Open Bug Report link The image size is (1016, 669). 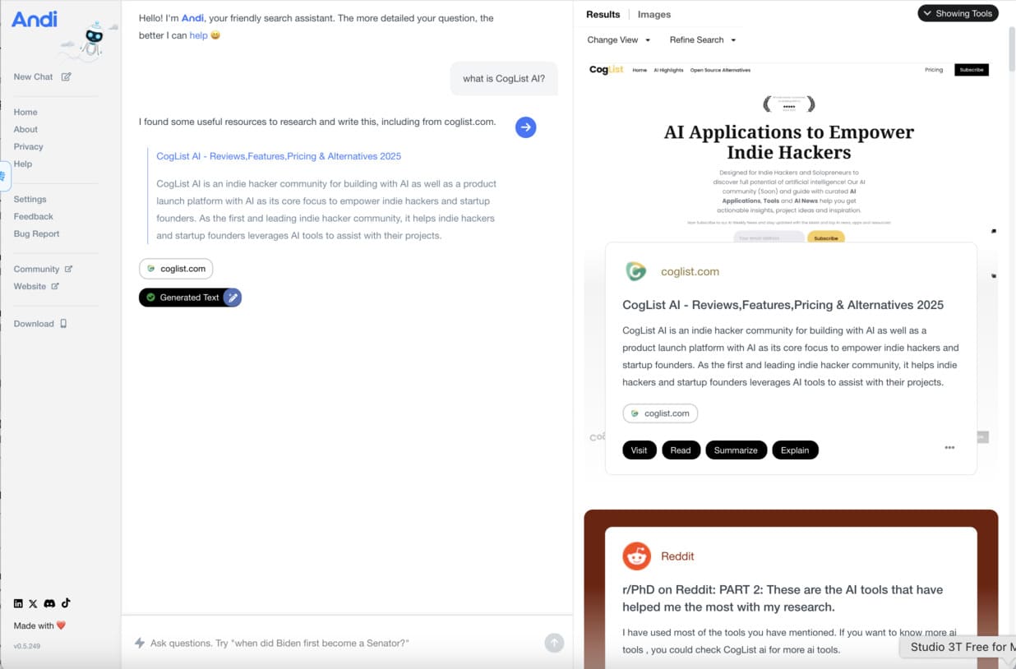click(x=36, y=233)
